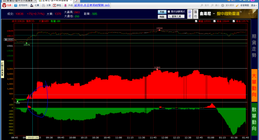The image size is (259, 140).
Task: Click the 放大 zoom-in magnifier icon
Action: point(202,5)
